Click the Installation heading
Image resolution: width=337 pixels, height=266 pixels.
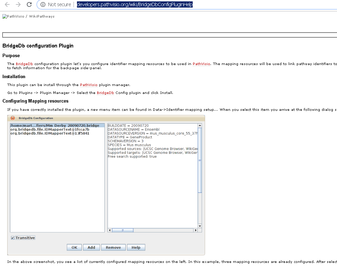pos(14,77)
